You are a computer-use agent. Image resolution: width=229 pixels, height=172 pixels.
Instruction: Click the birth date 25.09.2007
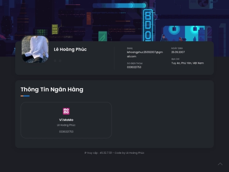tap(178, 52)
